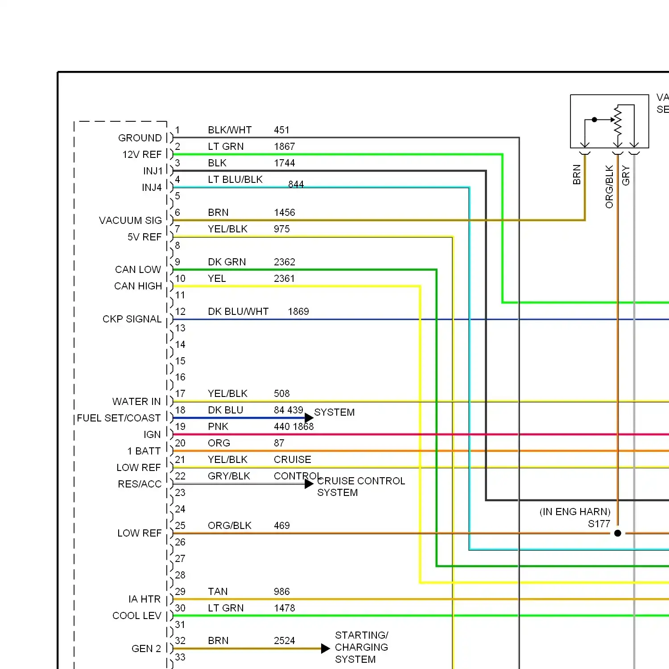The image size is (669, 669).
Task: Select the 12V REF pin label
Action: tap(142, 154)
